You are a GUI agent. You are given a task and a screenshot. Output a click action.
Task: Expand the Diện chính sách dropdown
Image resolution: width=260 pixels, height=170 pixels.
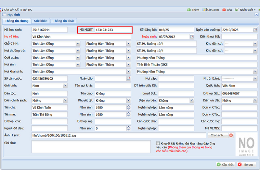(65, 100)
